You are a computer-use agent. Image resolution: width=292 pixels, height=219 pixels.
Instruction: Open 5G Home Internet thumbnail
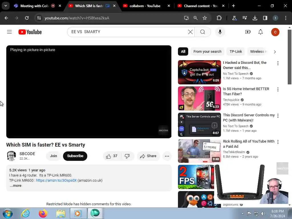(199, 98)
